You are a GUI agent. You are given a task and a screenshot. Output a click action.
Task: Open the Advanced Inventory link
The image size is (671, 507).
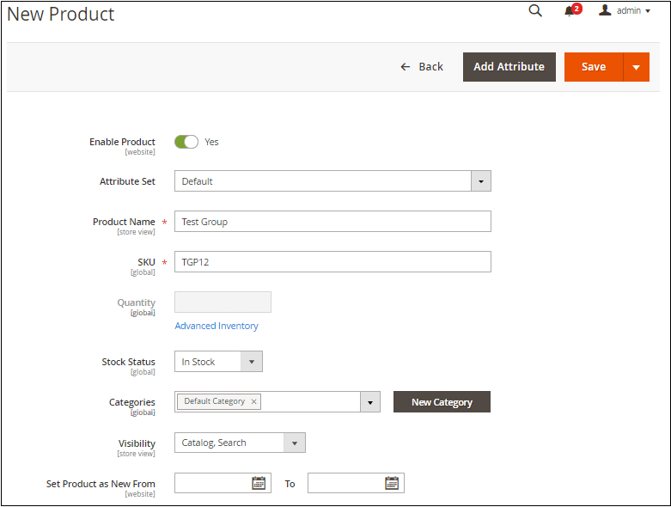[217, 326]
